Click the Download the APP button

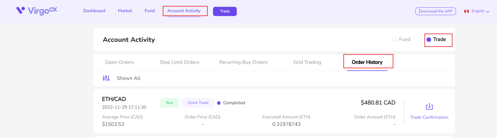coord(436,11)
